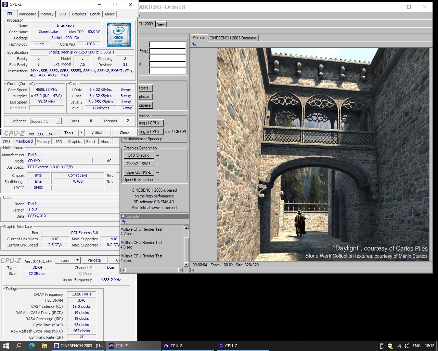Open the View tab in CINEBENCH
The height and width of the screenshot is (351, 438).
[161, 24]
